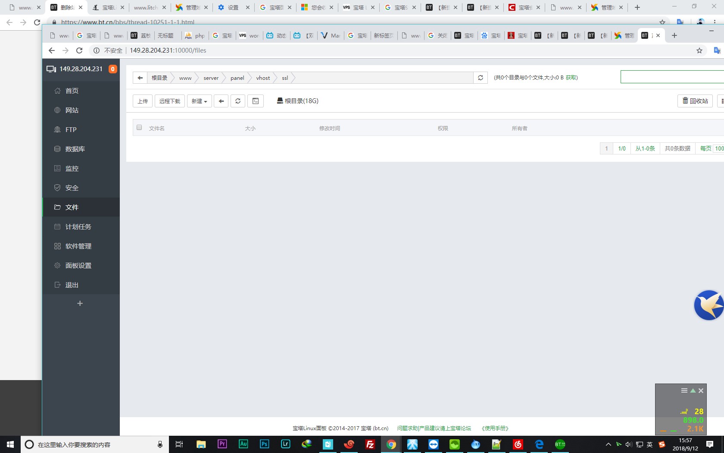
Task: Click the toolbar refresh button
Action: click(238, 101)
